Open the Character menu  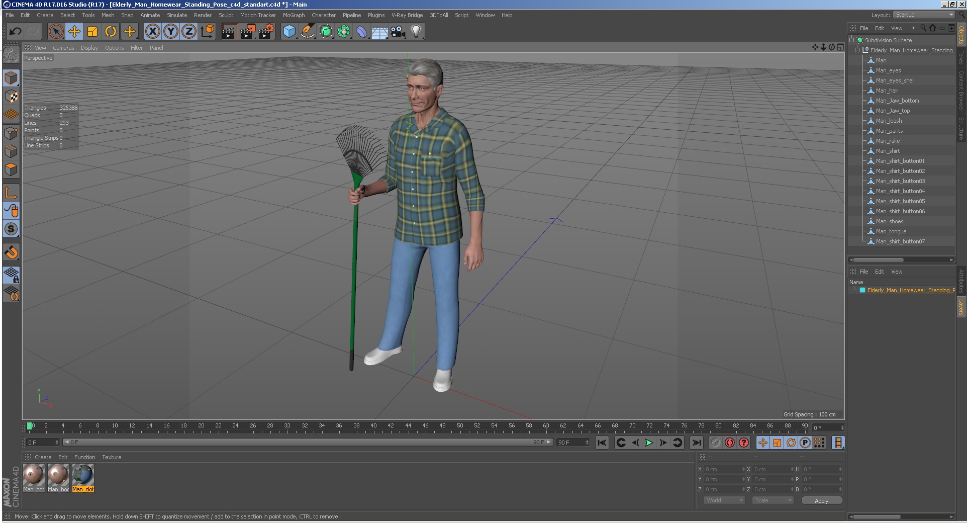323,15
